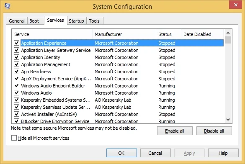Disable Kaspersky Embedded Systems service checkbox
The image size is (245, 164).
[17, 100]
